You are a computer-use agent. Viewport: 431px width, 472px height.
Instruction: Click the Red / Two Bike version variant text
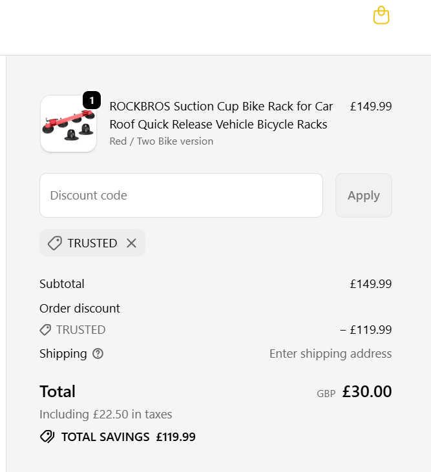161,141
